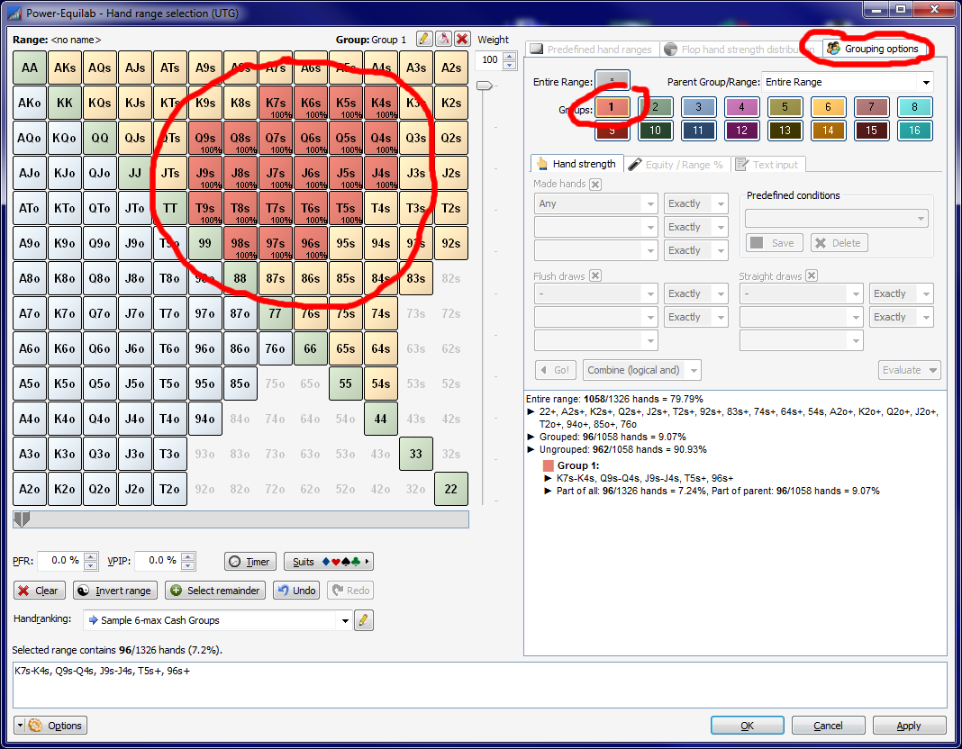Open the Combine (logical and) dropdown
Image resolution: width=962 pixels, height=749 pixels.
(641, 370)
